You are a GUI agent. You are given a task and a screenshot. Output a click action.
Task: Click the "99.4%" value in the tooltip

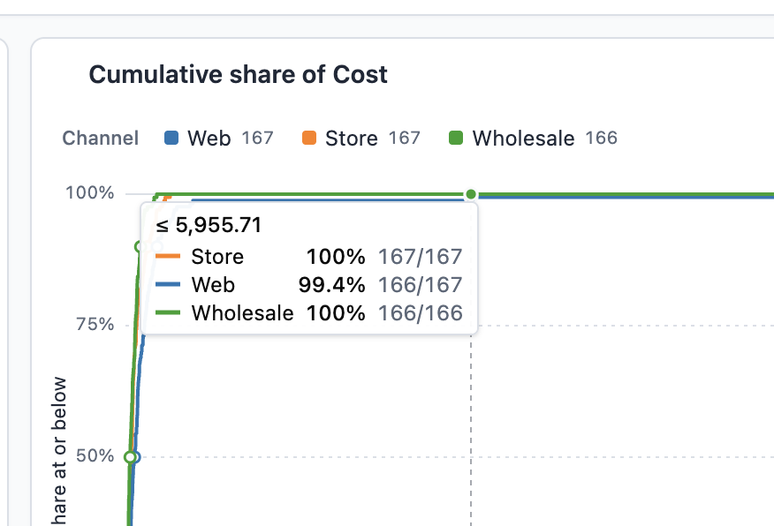point(331,284)
